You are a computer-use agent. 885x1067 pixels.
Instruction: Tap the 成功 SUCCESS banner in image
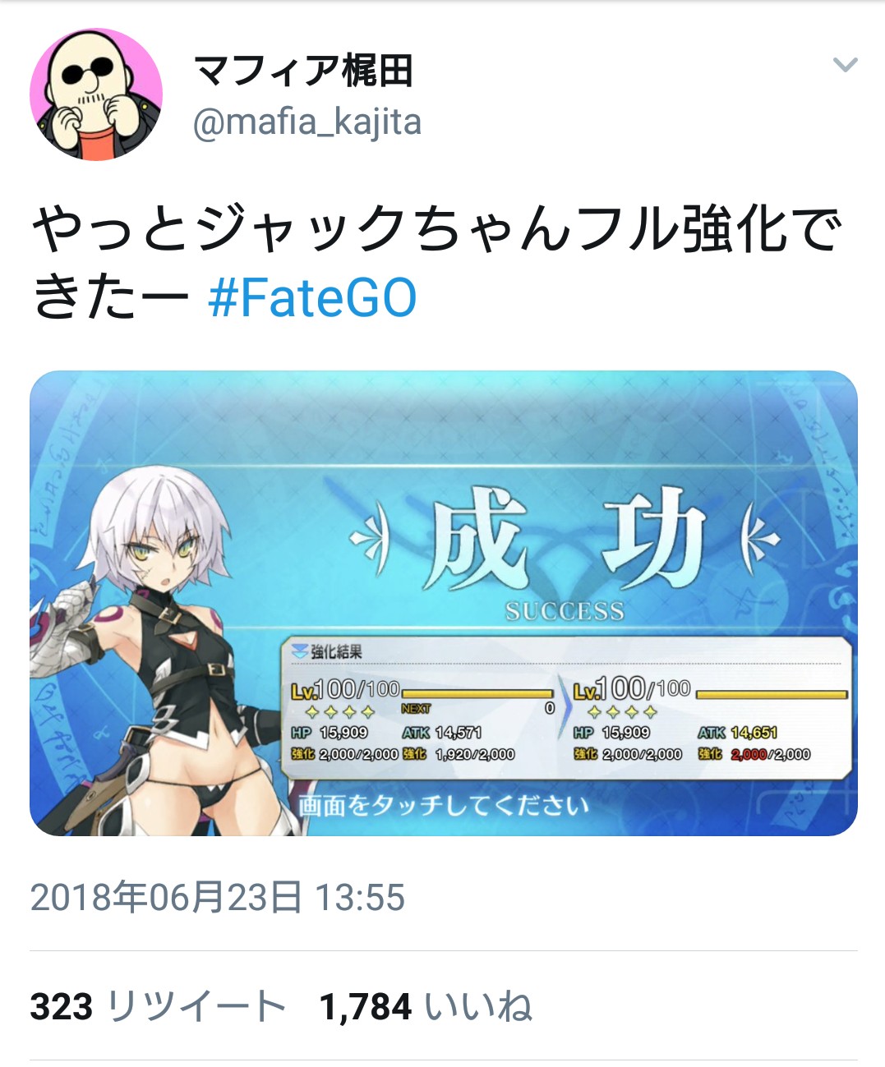pos(565,552)
